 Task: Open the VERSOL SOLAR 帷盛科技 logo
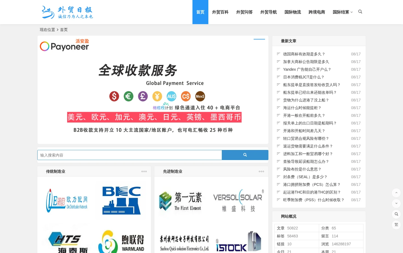239,201
